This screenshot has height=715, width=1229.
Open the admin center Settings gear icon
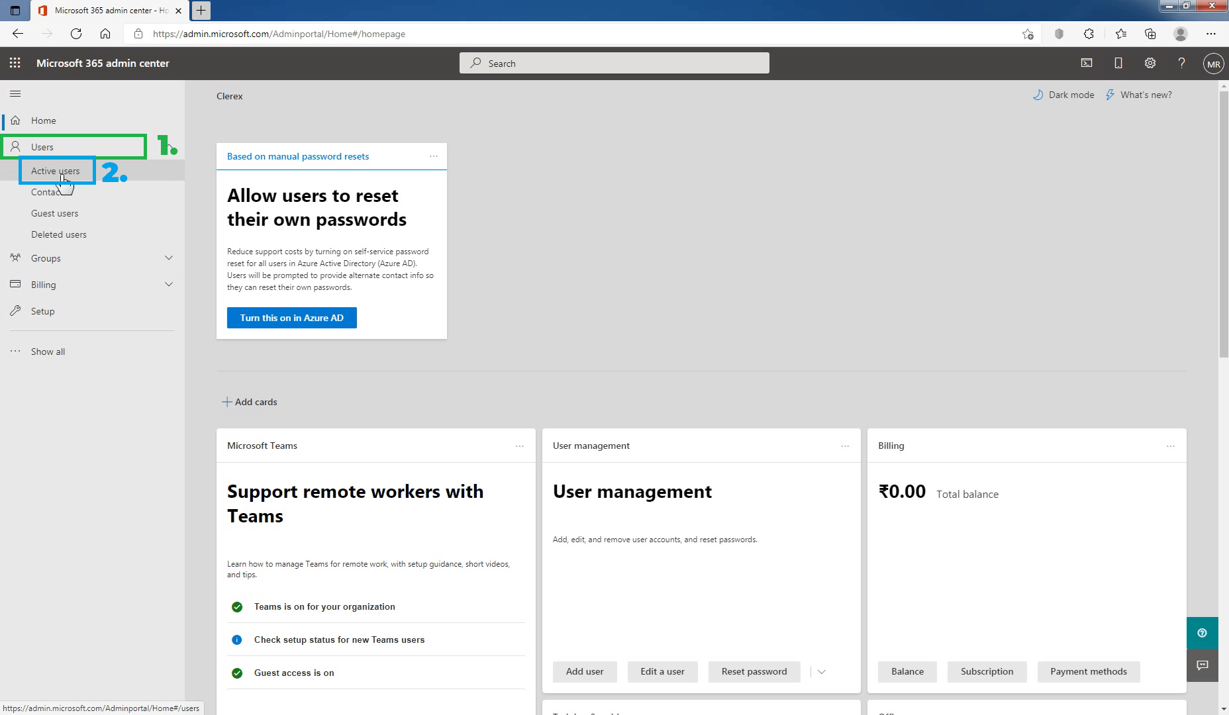tap(1150, 63)
